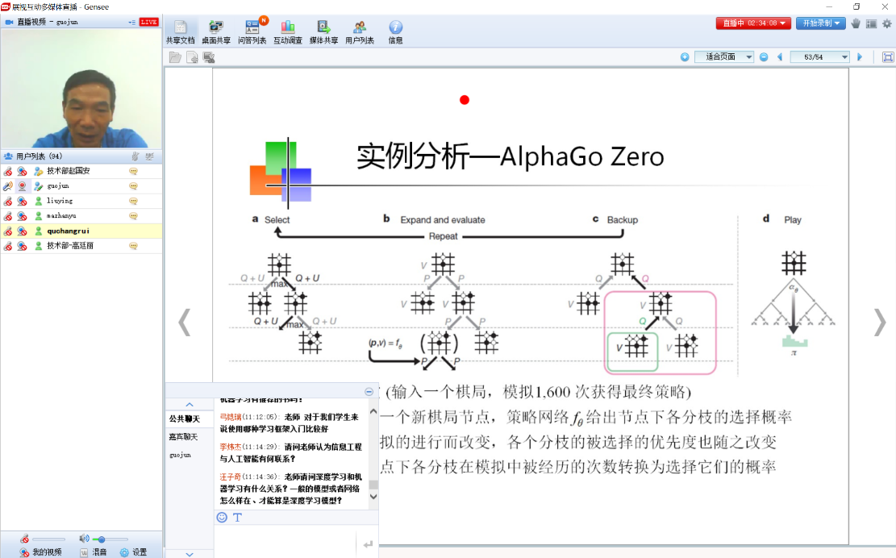Screen dimensions: 896x558
Task: Open the 共享文档 document sharing tool
Action: tap(180, 31)
